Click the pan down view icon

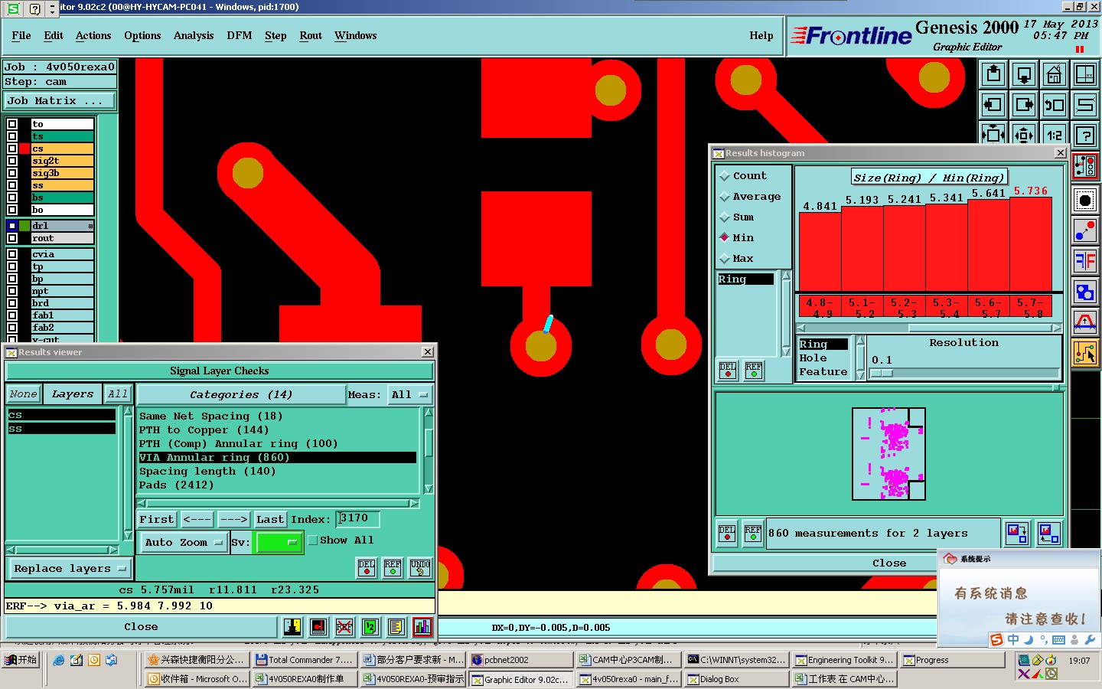click(1024, 74)
